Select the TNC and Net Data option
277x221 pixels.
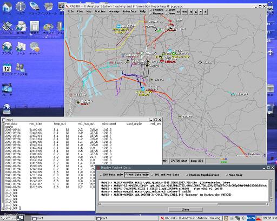pos(165,175)
